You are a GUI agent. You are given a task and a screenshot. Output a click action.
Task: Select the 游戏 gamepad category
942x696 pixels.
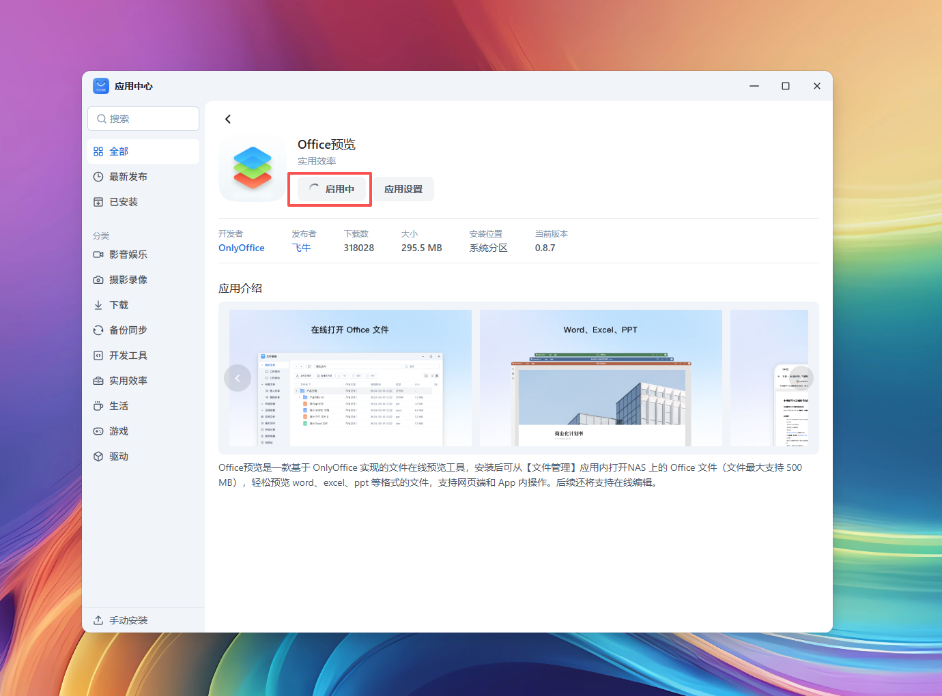point(119,431)
